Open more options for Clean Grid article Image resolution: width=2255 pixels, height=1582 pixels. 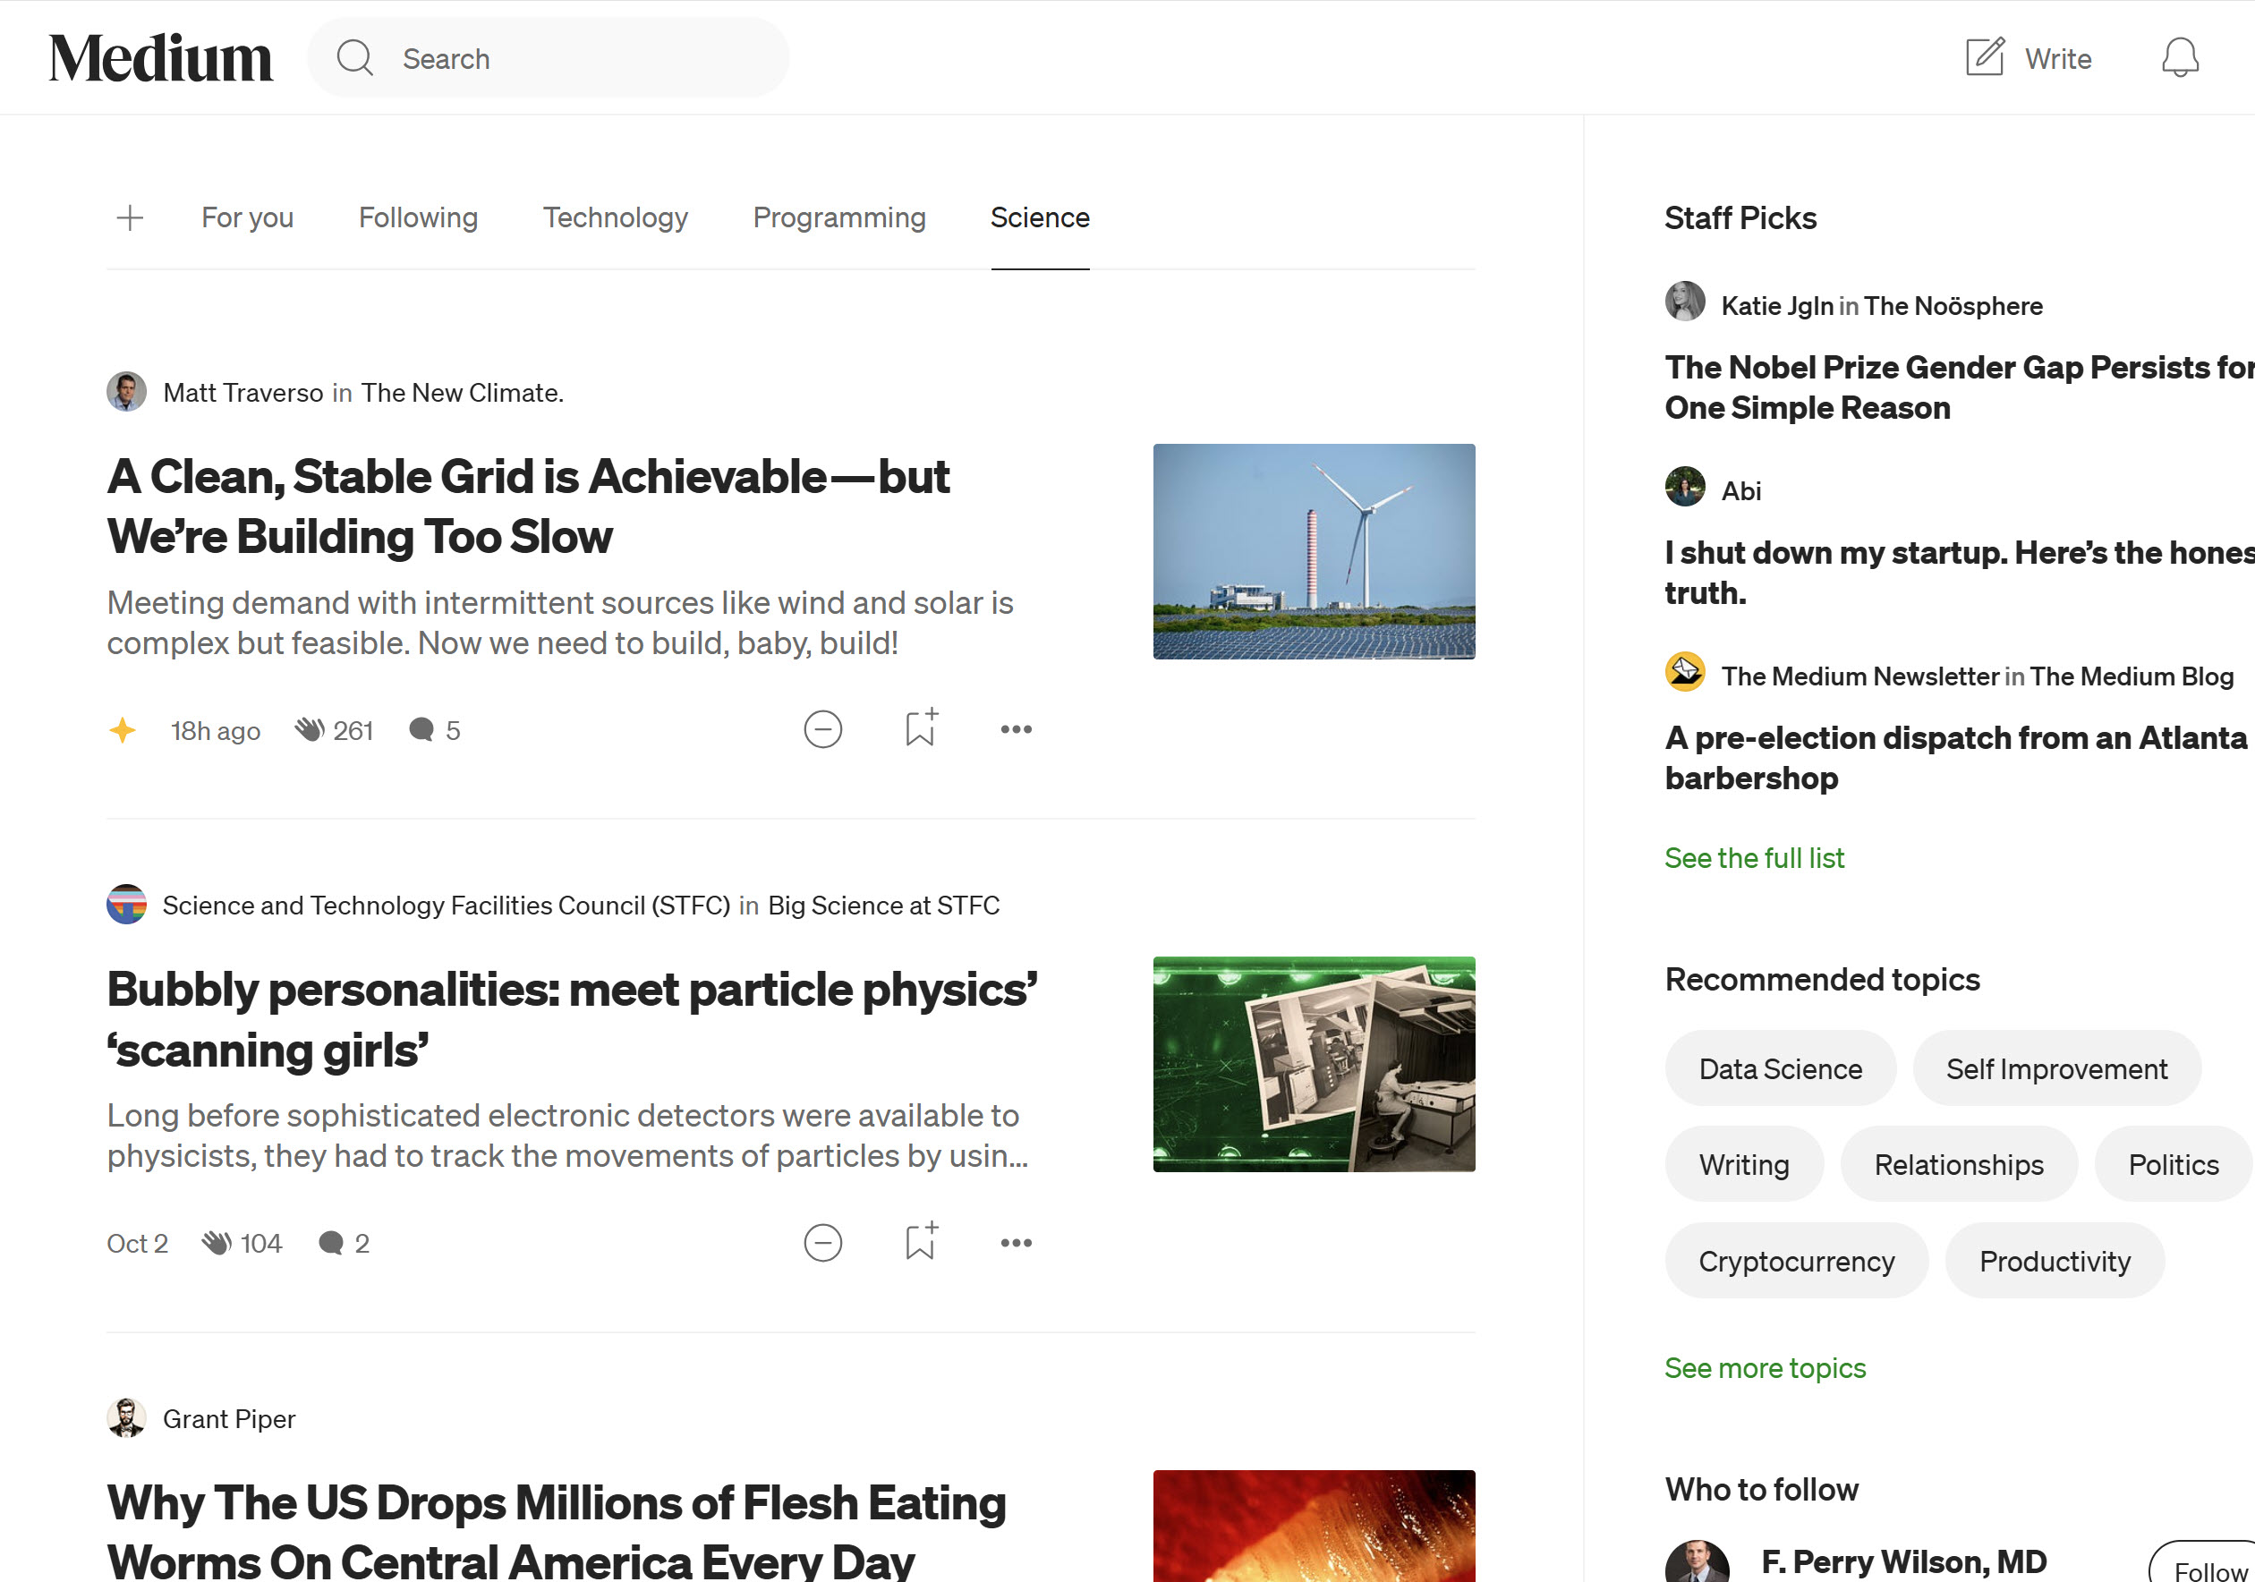coord(1016,729)
